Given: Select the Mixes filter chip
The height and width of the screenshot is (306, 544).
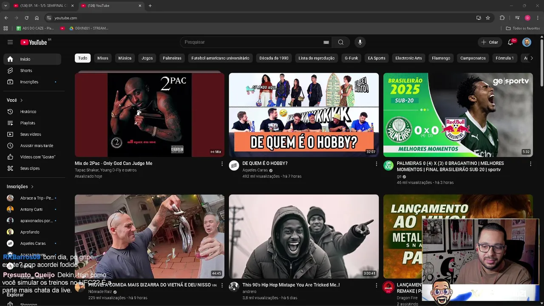Looking at the screenshot, I should [103, 58].
